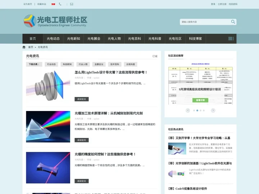Click the 立即注册 register link

click(x=222, y=4)
